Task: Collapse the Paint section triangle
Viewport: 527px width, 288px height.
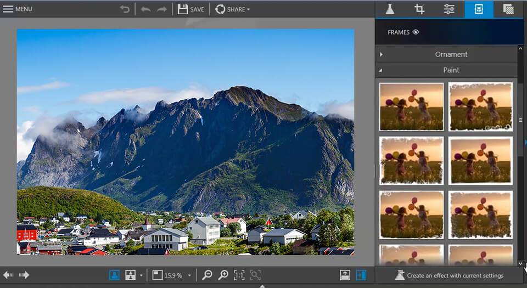Action: [x=381, y=70]
